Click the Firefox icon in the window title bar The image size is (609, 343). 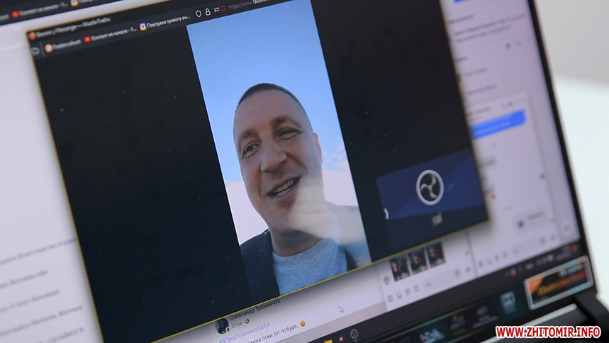[32, 35]
